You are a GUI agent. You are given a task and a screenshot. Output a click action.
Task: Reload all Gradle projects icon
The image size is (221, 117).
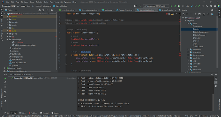(184, 14)
